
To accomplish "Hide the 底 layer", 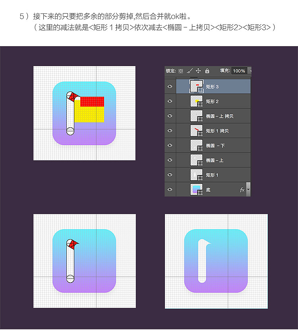I will (170, 189).
